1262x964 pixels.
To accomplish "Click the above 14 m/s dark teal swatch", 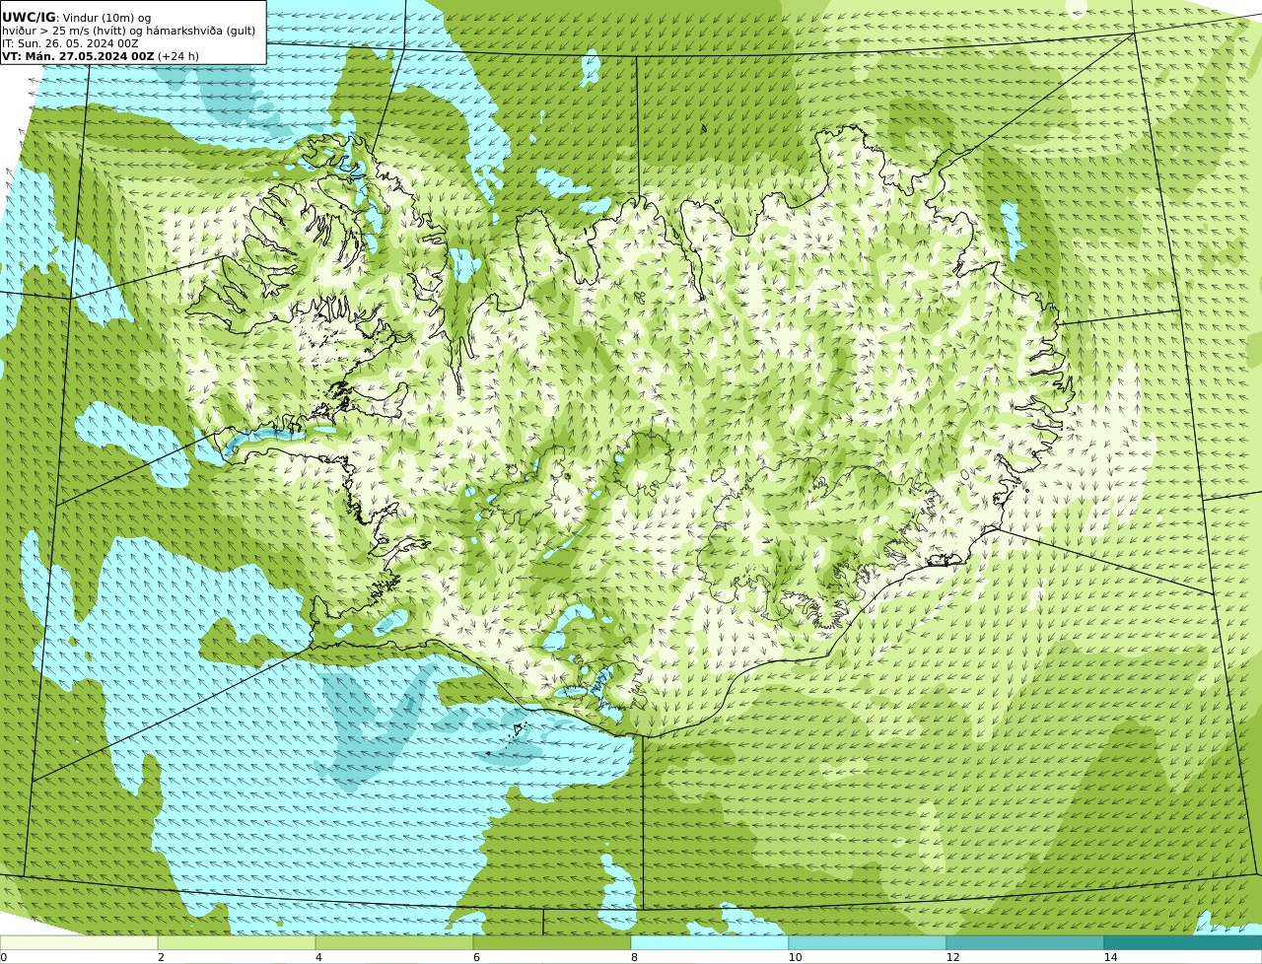I will [1183, 942].
